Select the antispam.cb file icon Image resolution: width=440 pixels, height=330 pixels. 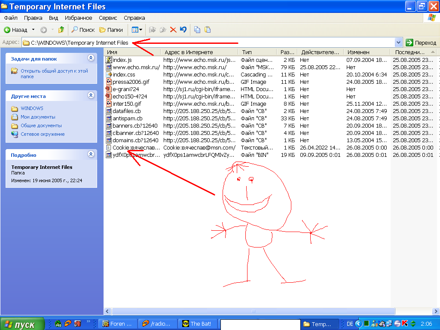tap(109, 118)
